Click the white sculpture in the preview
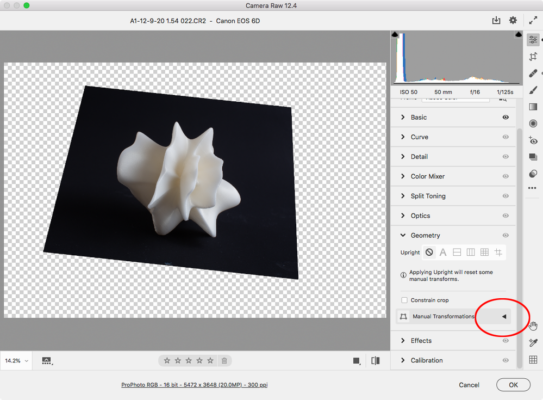The image size is (543, 400). pos(179,179)
